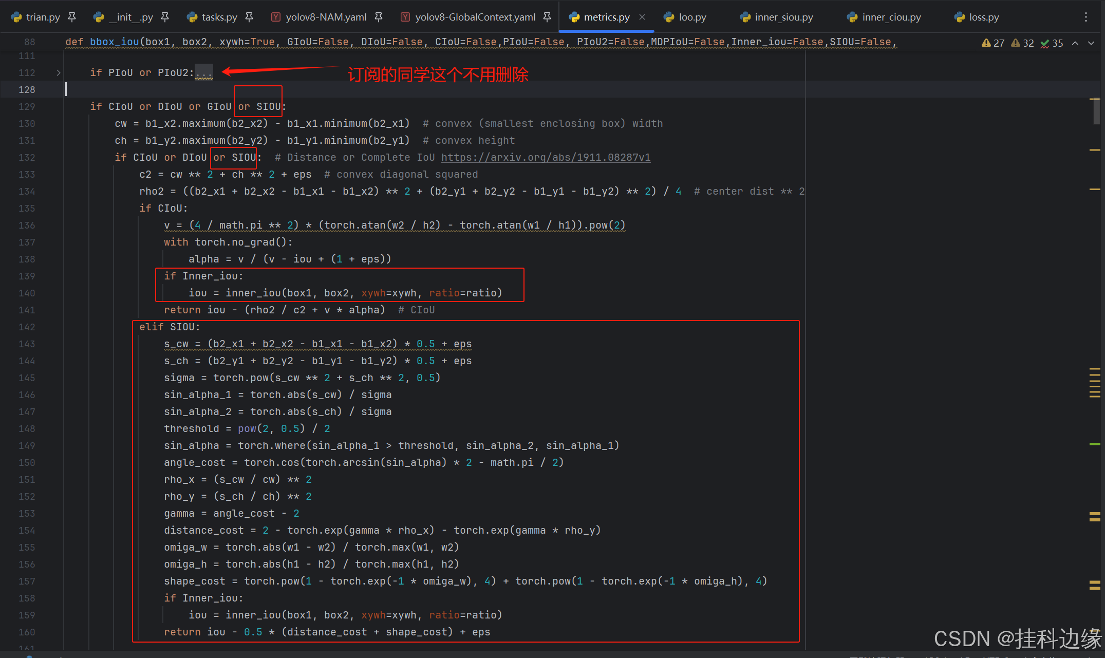Expand the folded ellipsis after PIoU2
1105x658 pixels.
(204, 73)
